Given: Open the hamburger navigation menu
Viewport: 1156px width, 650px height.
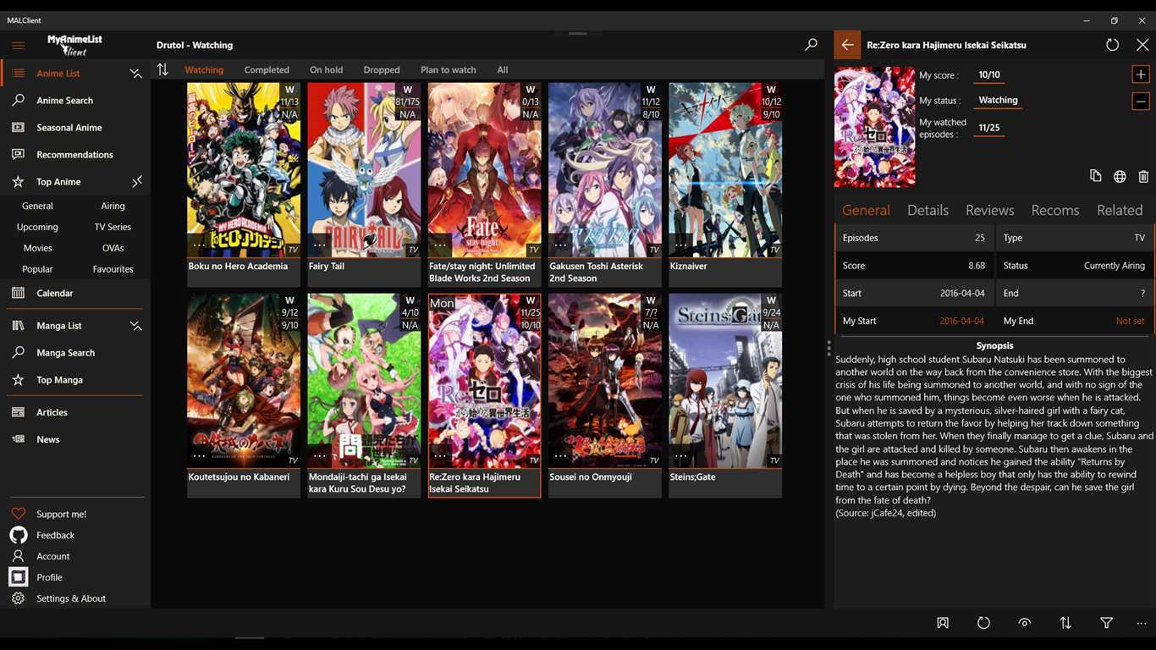Looking at the screenshot, I should 18,45.
